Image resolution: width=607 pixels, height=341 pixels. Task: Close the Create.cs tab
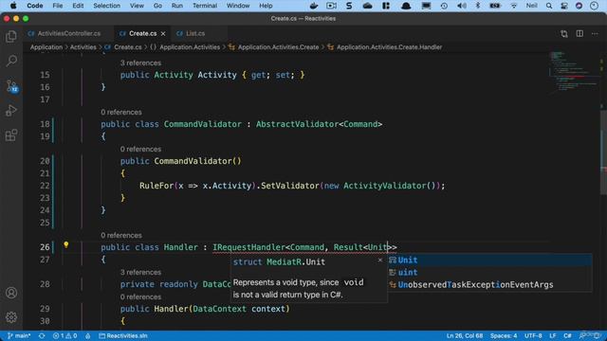click(x=163, y=34)
